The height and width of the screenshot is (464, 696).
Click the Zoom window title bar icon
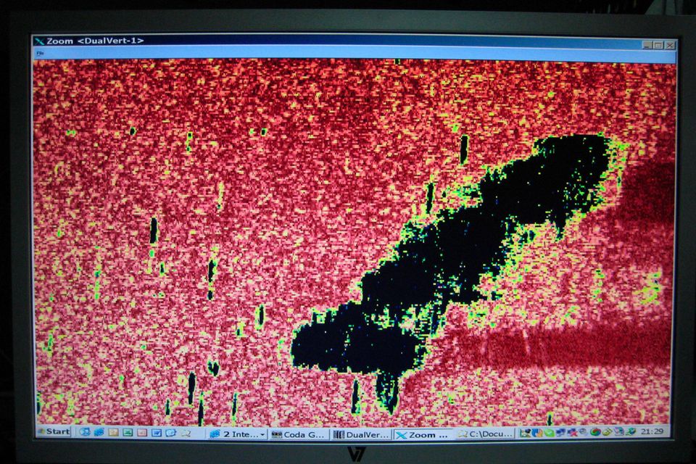click(39, 41)
